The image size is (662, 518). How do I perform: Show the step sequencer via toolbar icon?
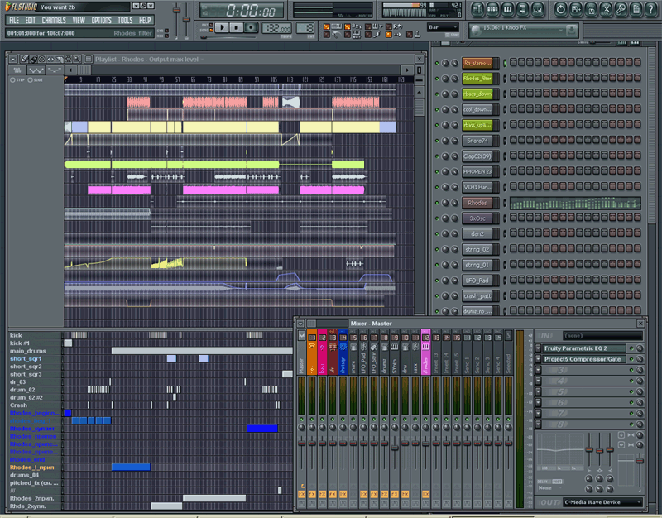tap(492, 9)
